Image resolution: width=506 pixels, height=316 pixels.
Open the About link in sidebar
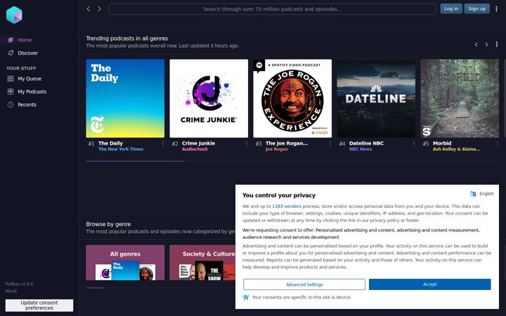click(11, 291)
